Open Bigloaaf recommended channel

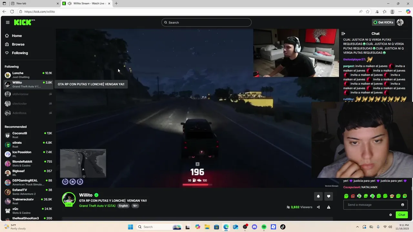[x=28, y=173]
